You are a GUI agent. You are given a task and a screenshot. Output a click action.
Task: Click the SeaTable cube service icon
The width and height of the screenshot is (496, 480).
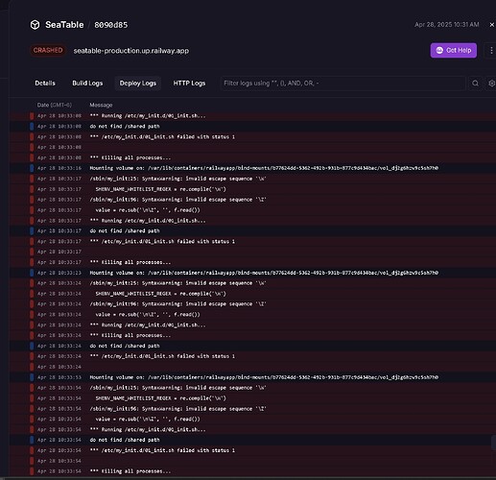point(35,25)
